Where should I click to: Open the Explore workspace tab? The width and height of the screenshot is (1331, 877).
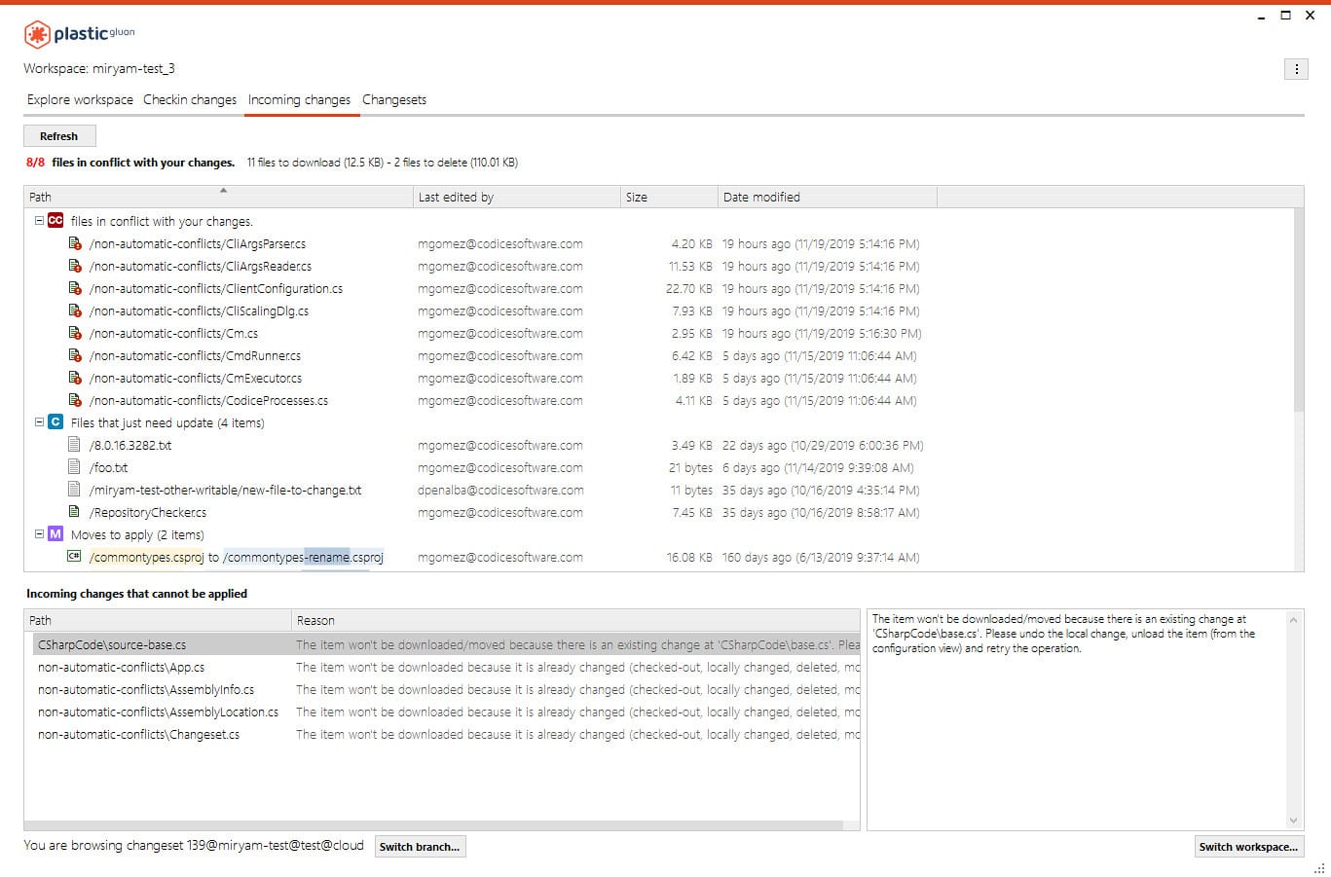(x=79, y=99)
